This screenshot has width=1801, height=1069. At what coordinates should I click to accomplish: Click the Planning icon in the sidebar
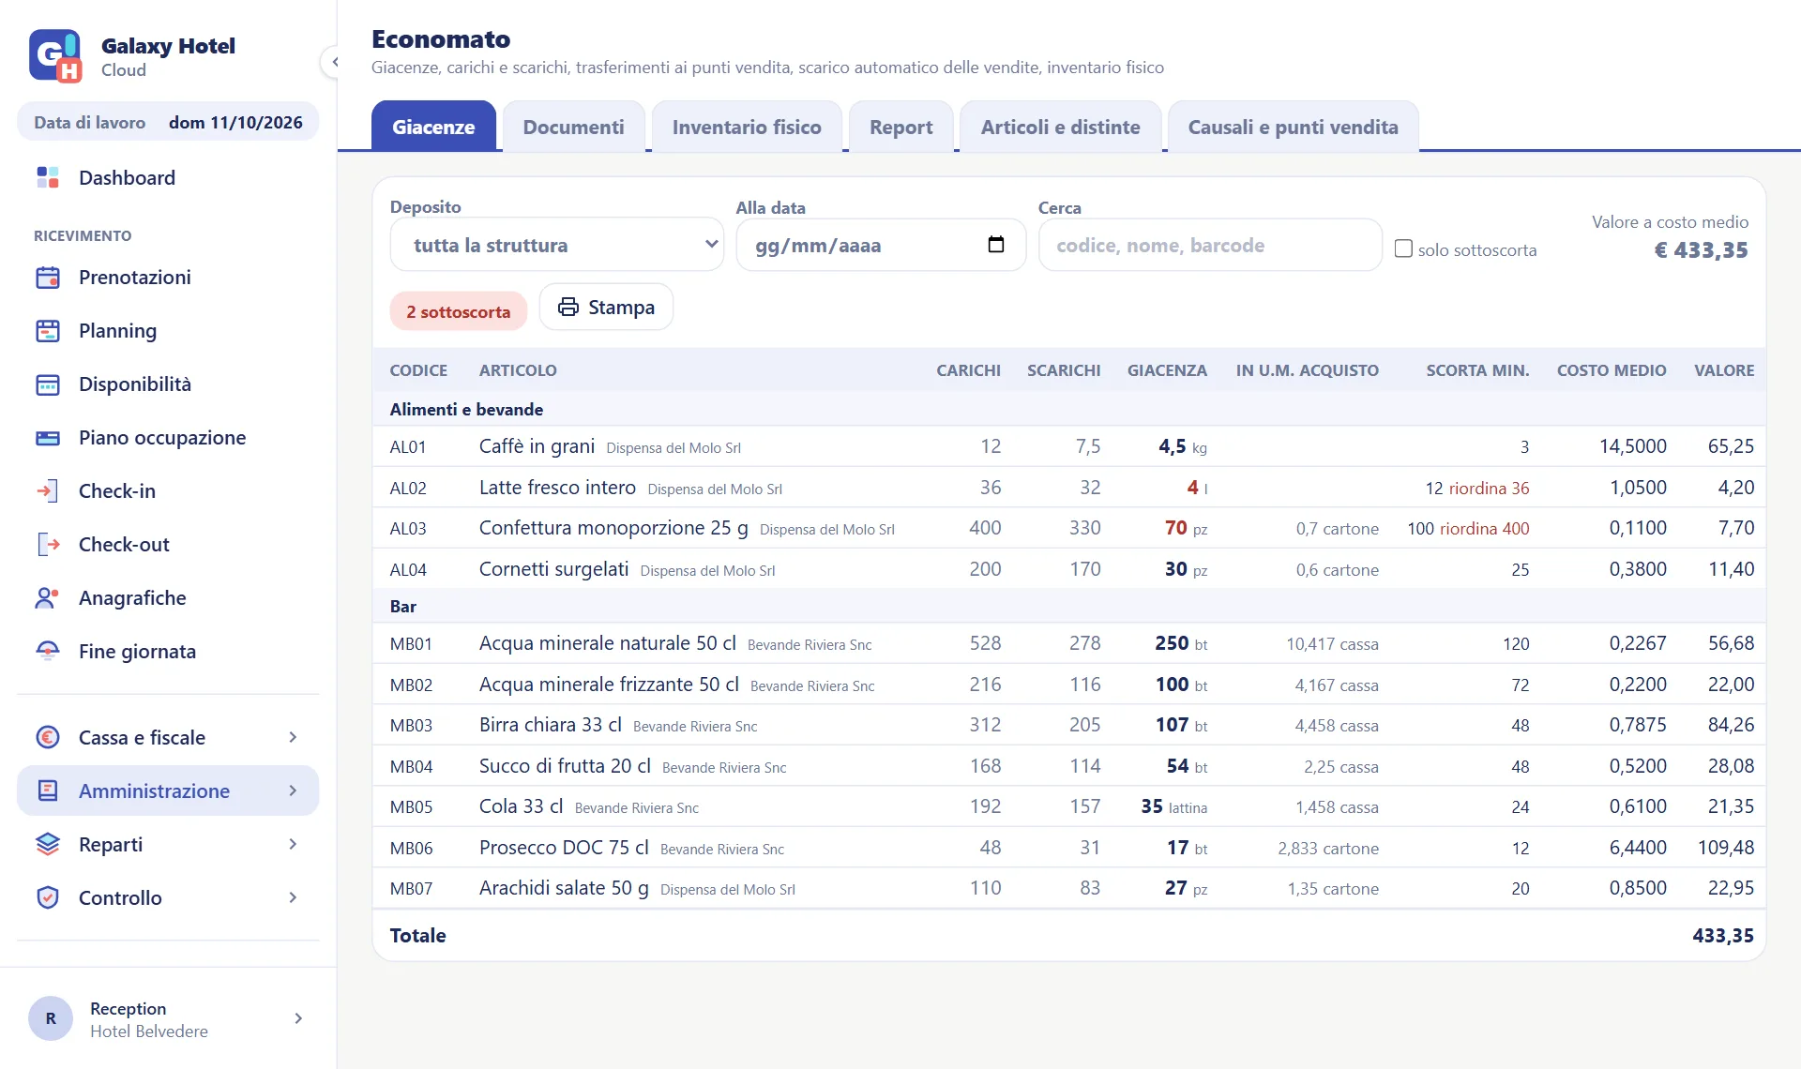pos(48,330)
